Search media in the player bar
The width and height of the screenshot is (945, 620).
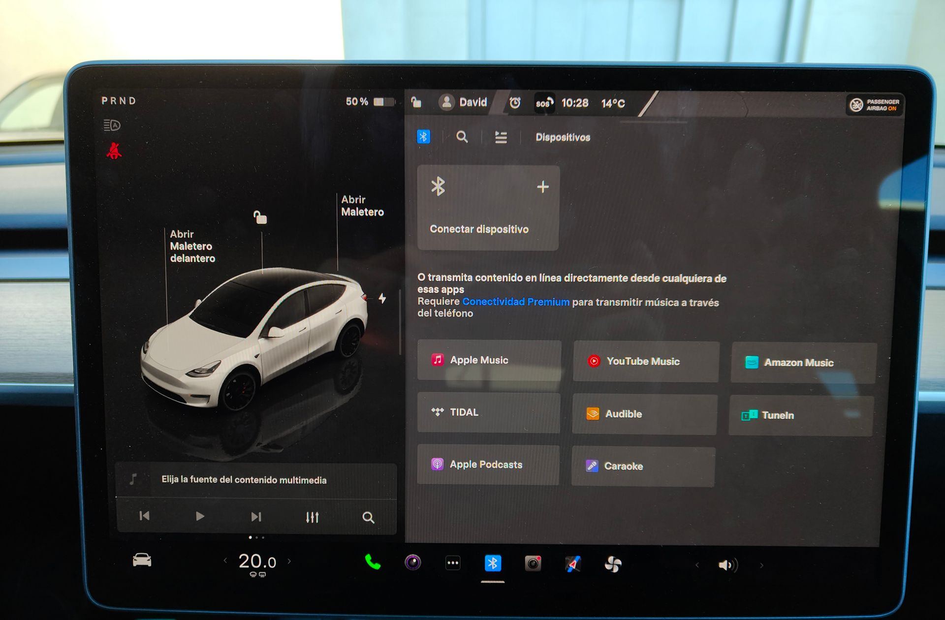click(368, 518)
